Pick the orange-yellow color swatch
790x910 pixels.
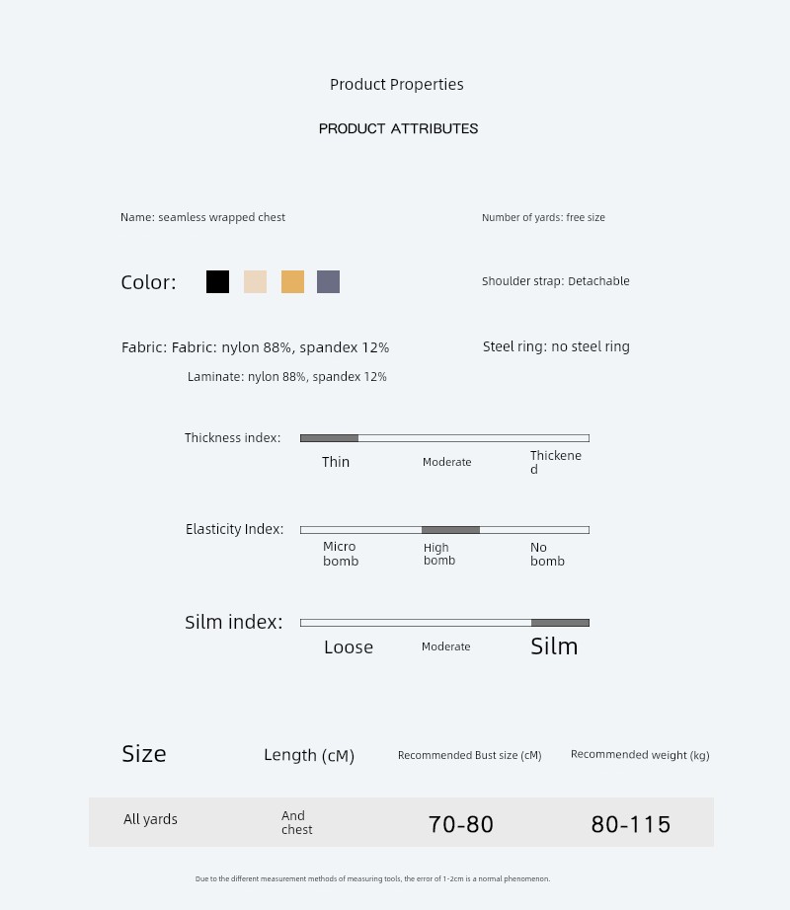(292, 281)
